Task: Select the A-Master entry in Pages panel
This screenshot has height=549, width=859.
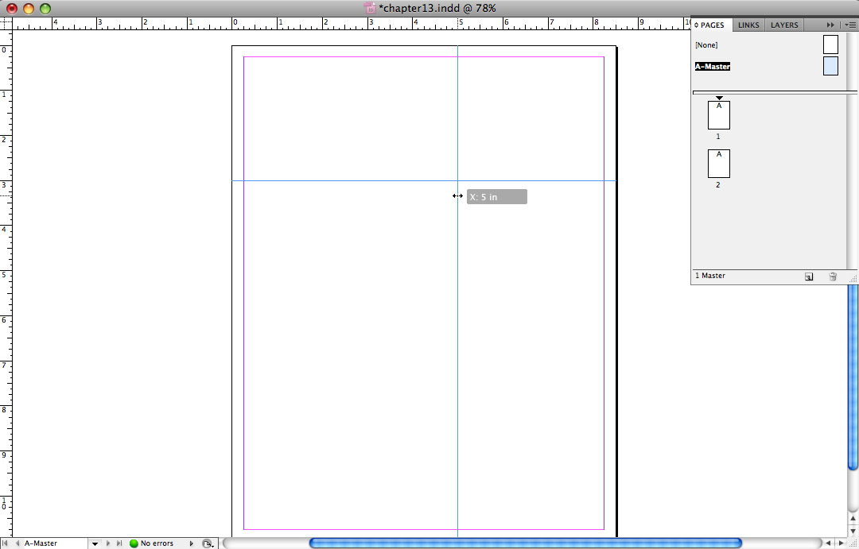Action: pyautogui.click(x=713, y=67)
